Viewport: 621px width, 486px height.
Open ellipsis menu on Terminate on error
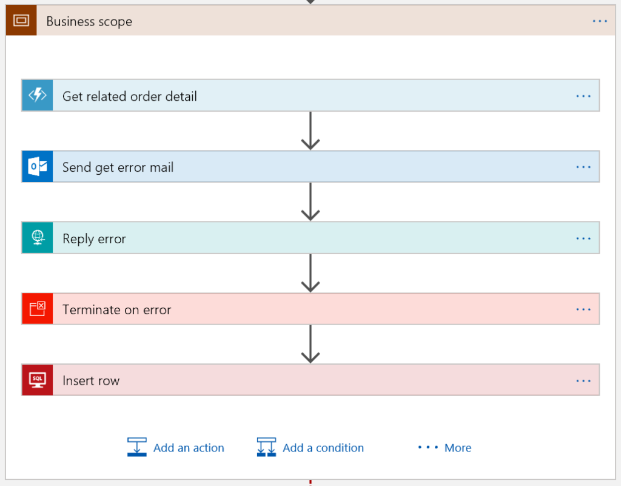(x=583, y=309)
